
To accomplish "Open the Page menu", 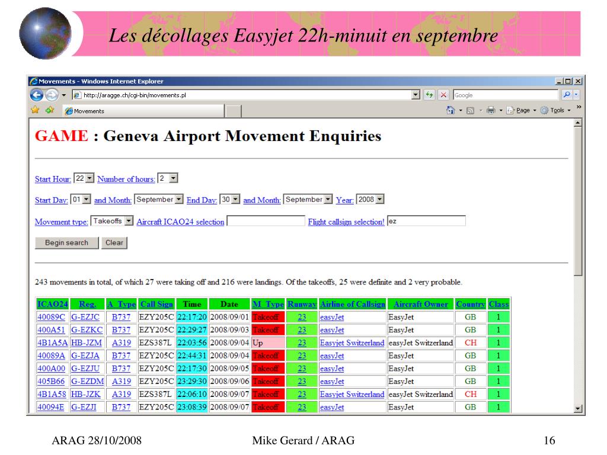I will click(x=521, y=110).
